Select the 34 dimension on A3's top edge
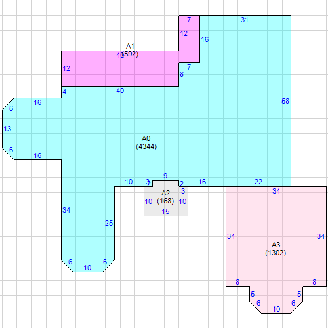 (x=276, y=191)
